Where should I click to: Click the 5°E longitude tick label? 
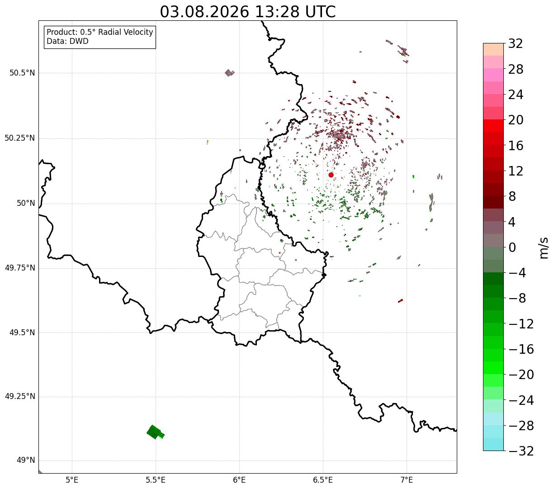(x=72, y=480)
